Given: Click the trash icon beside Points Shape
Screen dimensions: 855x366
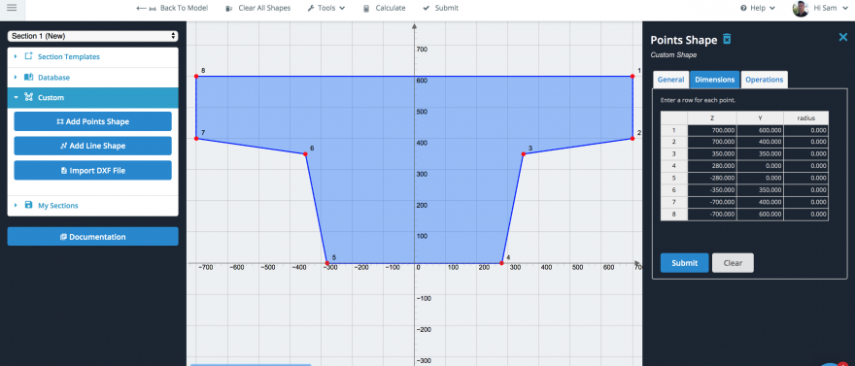Looking at the screenshot, I should (x=727, y=39).
